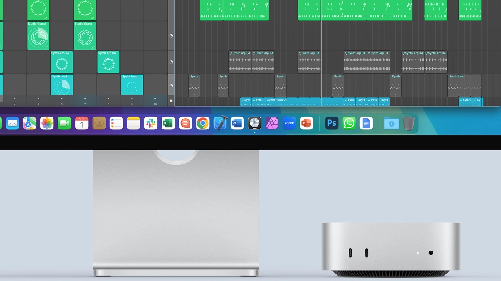Open Photoshop from the Dock
The height and width of the screenshot is (281, 501).
pyautogui.click(x=331, y=123)
